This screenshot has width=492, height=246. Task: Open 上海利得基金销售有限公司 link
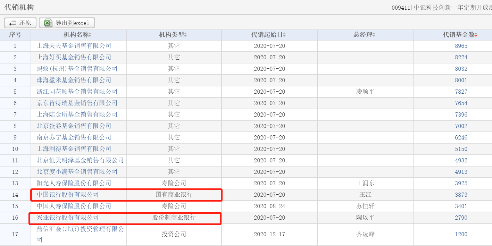click(74, 149)
